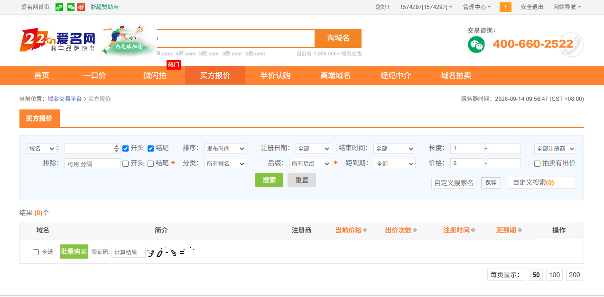Viewport: 604px width, 297px height.
Task: Uncheck the 开头 checkbox next to domain field
Action: click(126, 148)
